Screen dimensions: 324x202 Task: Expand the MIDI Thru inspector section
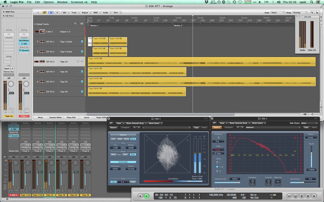(x=4, y=12)
